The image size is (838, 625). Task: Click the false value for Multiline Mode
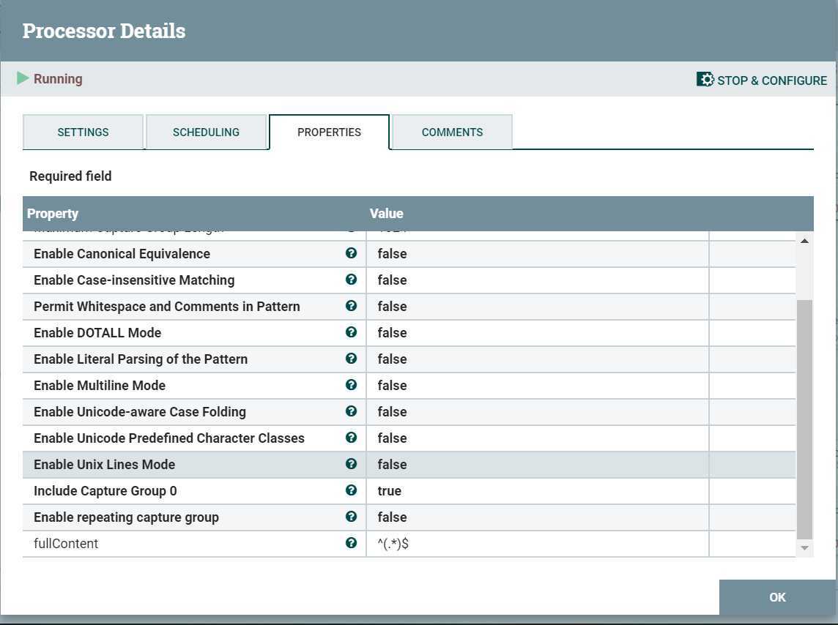[x=393, y=386]
